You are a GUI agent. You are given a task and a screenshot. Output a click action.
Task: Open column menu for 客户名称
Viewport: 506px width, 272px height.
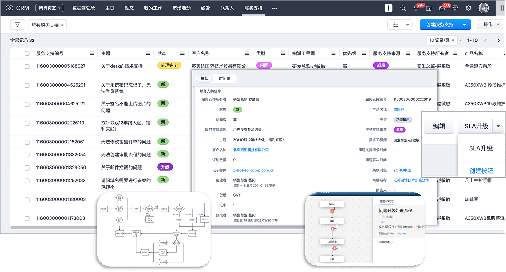tap(247, 53)
